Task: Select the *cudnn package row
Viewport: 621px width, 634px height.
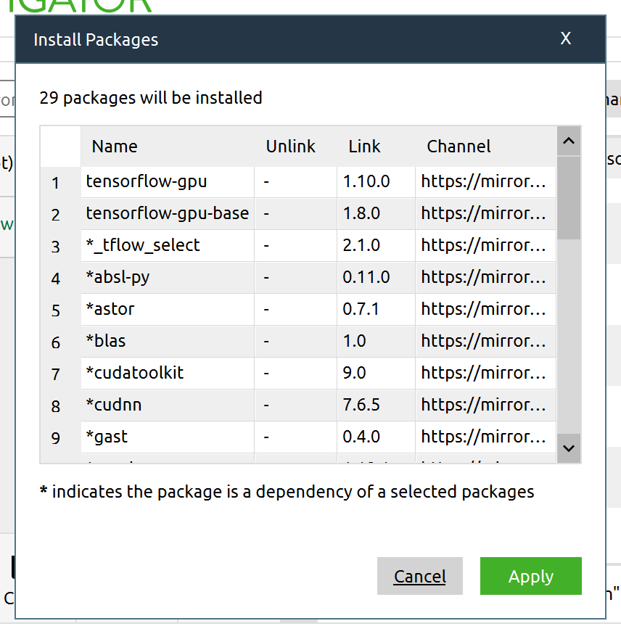Action: [x=114, y=405]
